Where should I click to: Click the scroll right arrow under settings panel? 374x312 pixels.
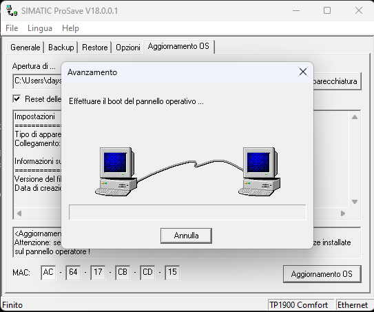pos(343,214)
